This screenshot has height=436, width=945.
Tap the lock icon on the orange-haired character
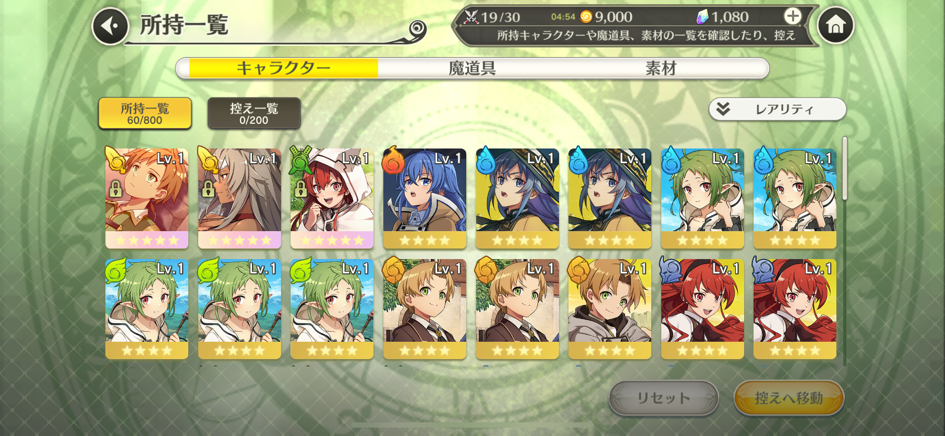(x=115, y=189)
